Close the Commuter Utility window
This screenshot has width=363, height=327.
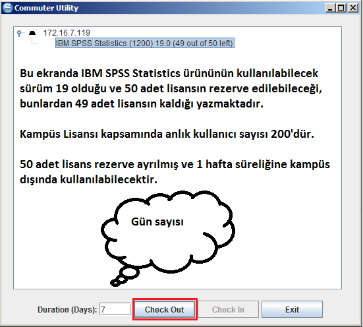coord(353,8)
